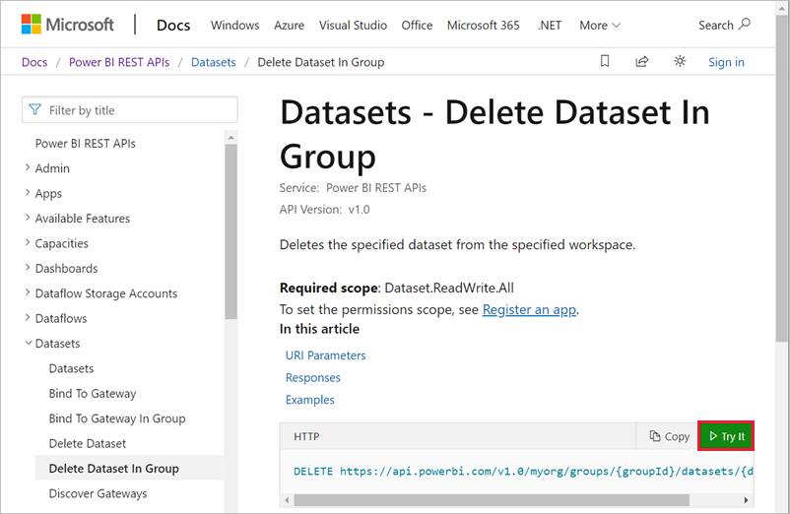
Task: Jump to URI Parameters section
Action: coord(325,355)
